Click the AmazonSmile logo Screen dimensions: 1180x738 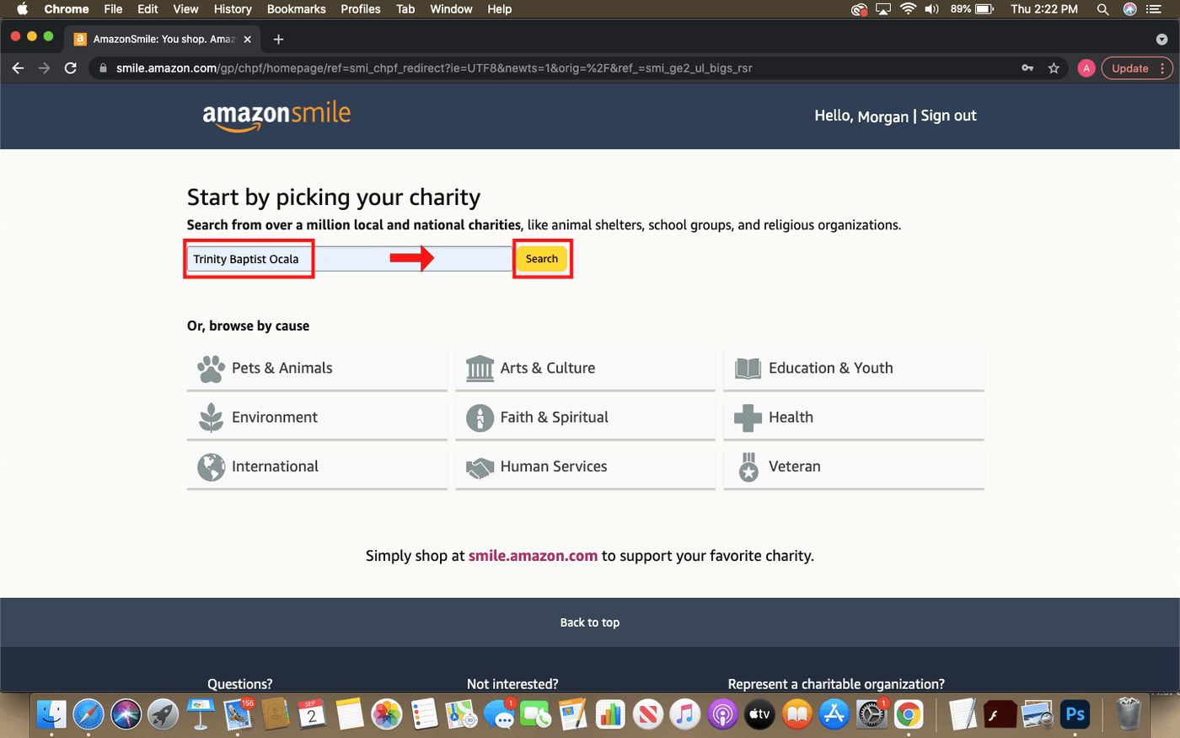(x=276, y=116)
